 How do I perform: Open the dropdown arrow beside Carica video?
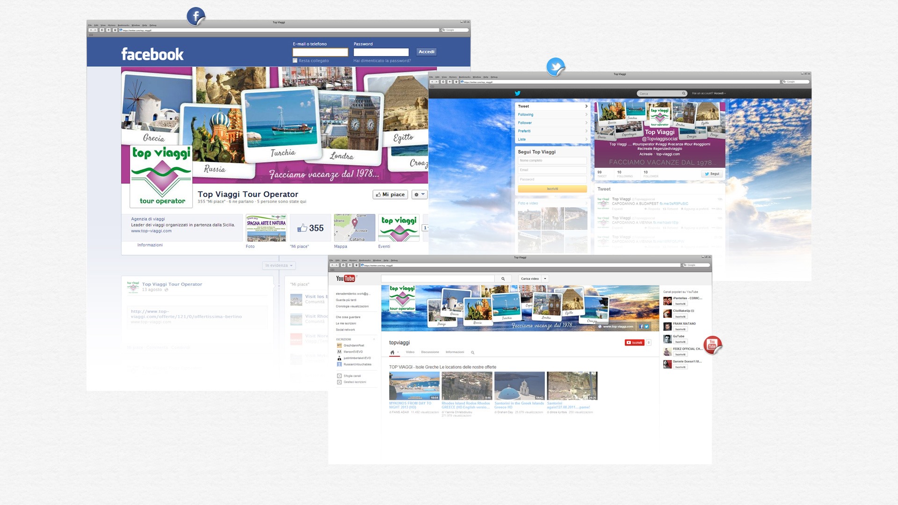tap(545, 279)
